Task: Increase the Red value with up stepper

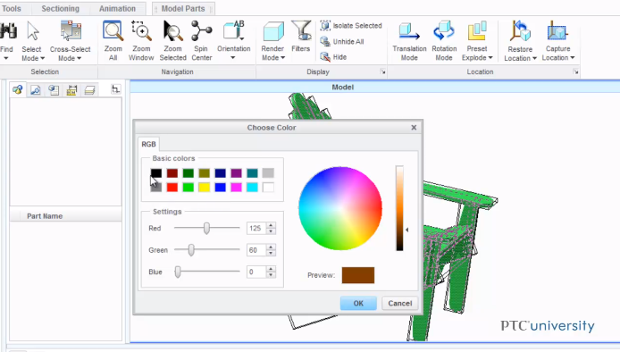Action: point(271,225)
